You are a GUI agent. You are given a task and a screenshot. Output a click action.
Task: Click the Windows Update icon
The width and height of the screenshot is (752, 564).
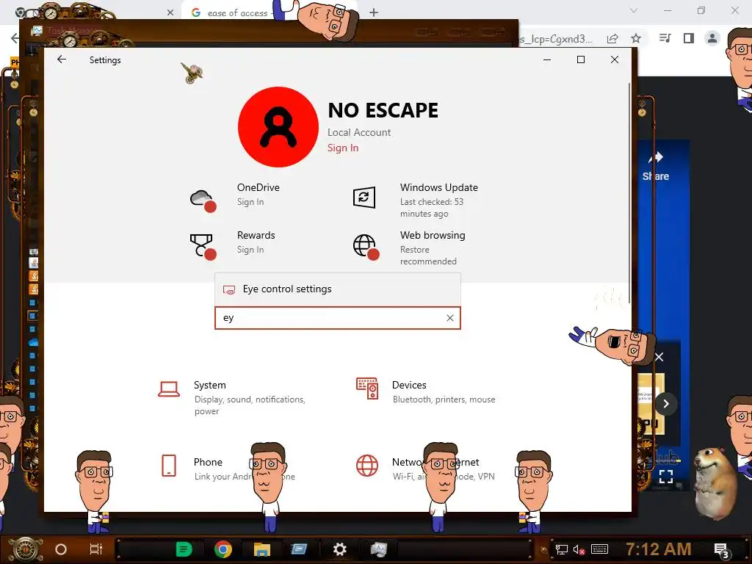point(364,198)
